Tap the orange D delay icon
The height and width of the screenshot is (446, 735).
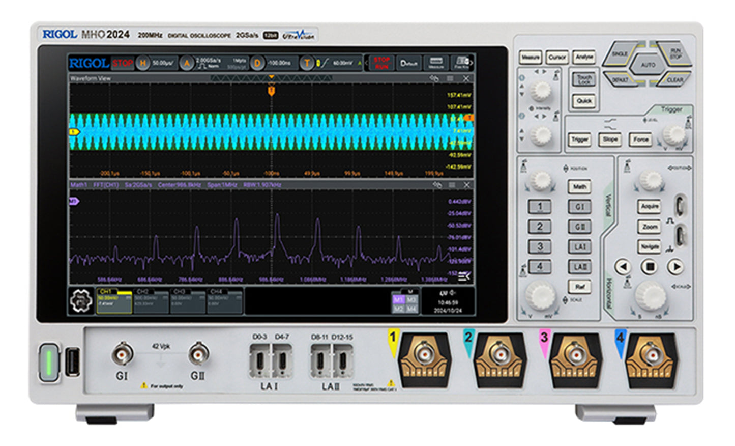click(257, 63)
